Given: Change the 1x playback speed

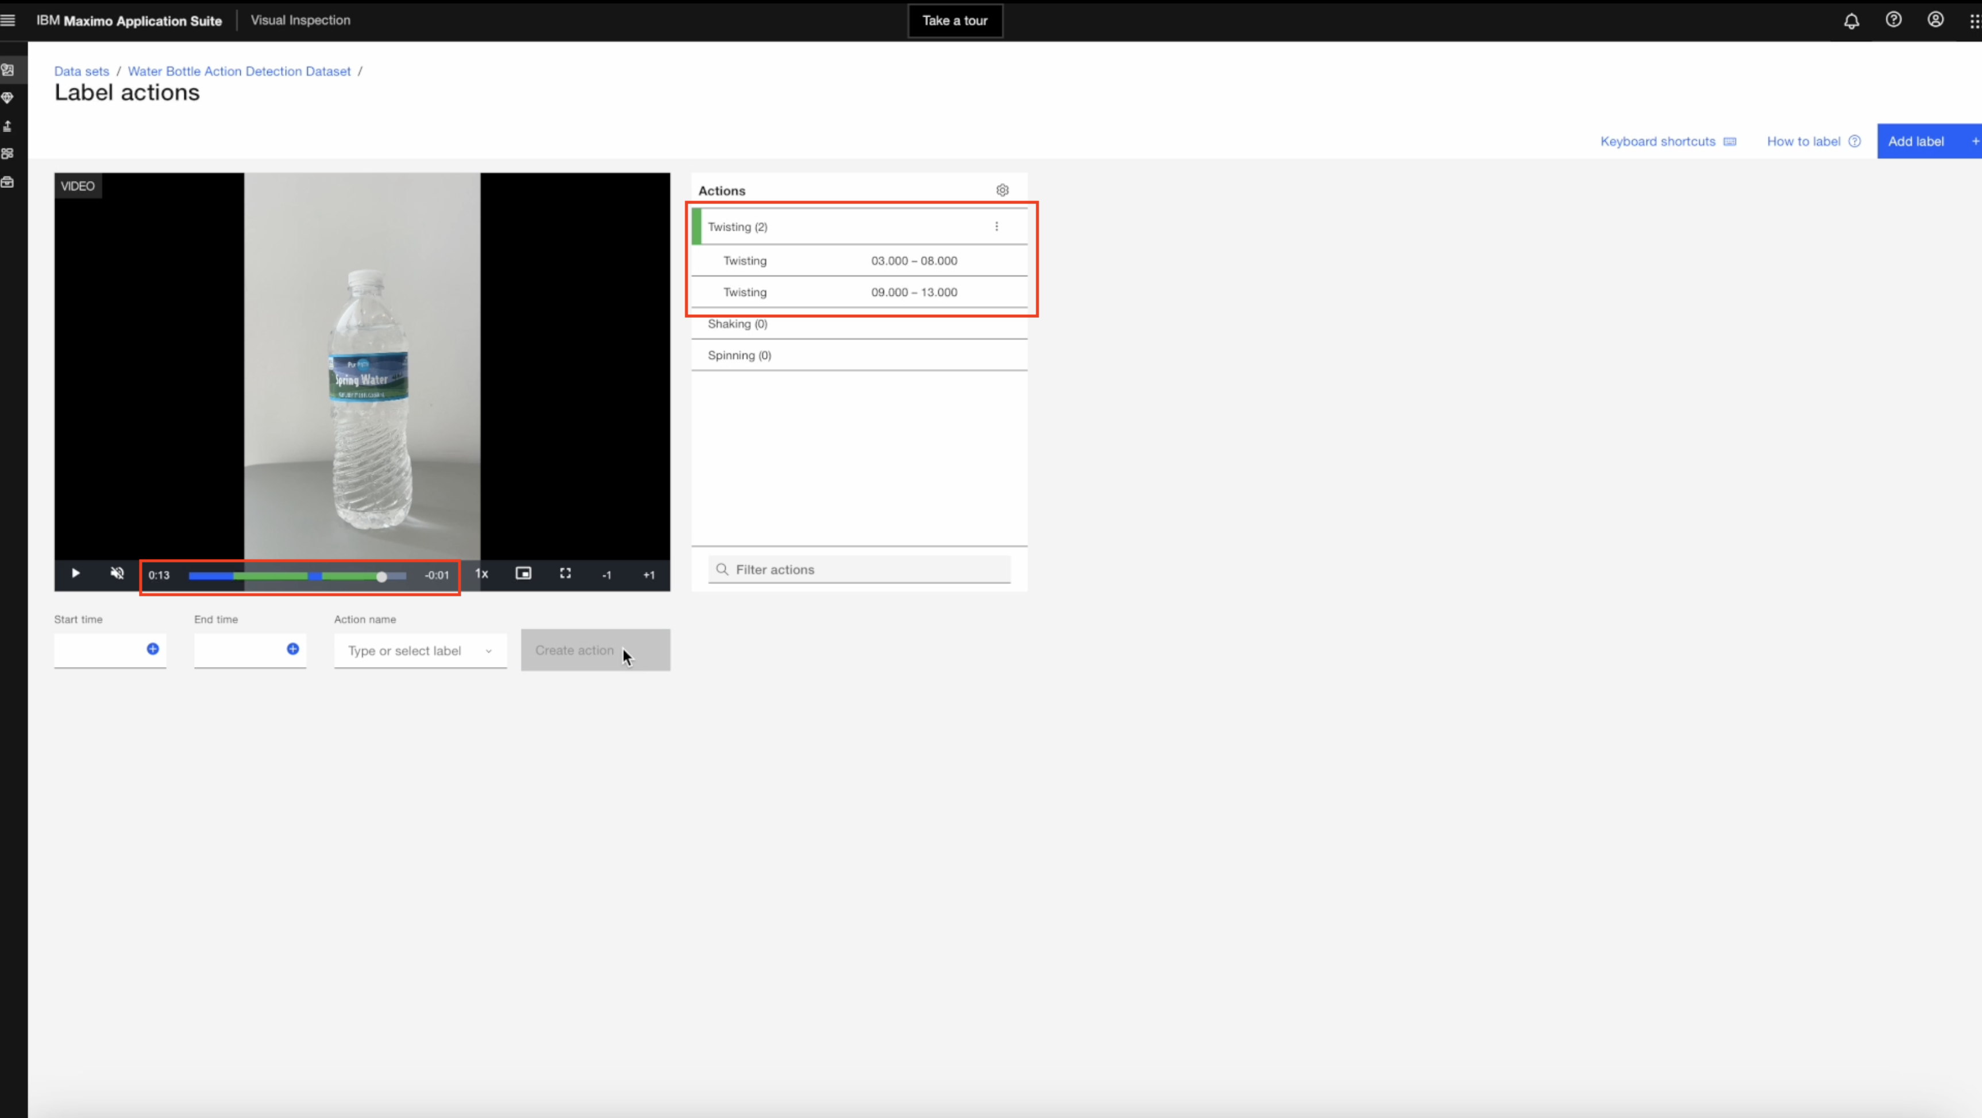Looking at the screenshot, I should click(481, 574).
